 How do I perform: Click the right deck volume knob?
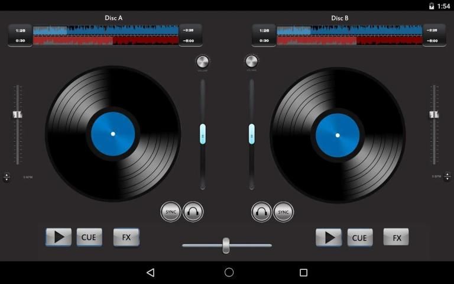click(x=251, y=62)
